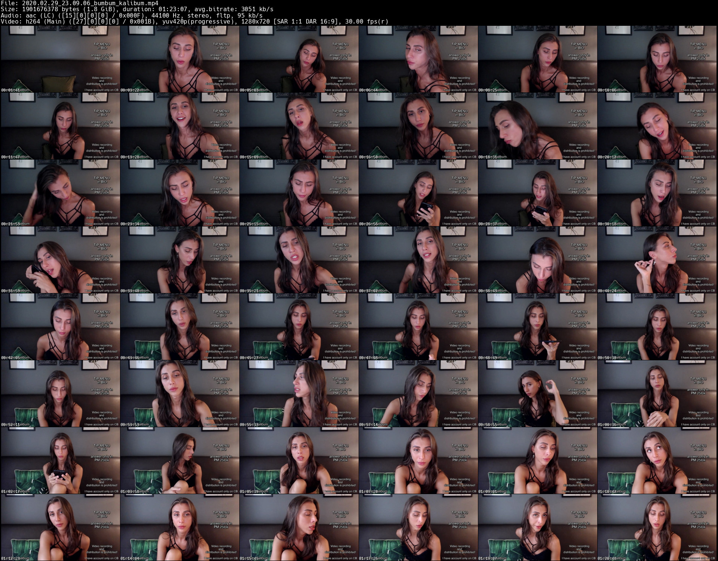Click the 00:26:56 thumbnail with phone
Viewport: 718px width, 561px height.
click(418, 193)
